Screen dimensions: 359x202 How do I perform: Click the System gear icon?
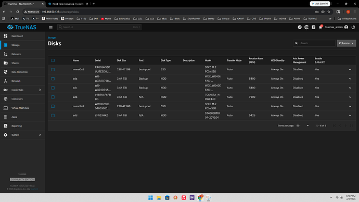(6, 135)
